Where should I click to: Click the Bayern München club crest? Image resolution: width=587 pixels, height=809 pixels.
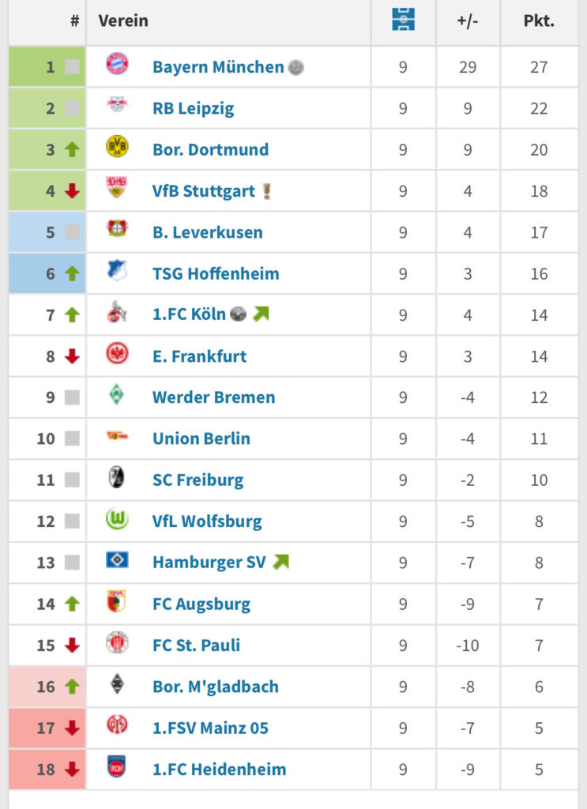click(119, 65)
